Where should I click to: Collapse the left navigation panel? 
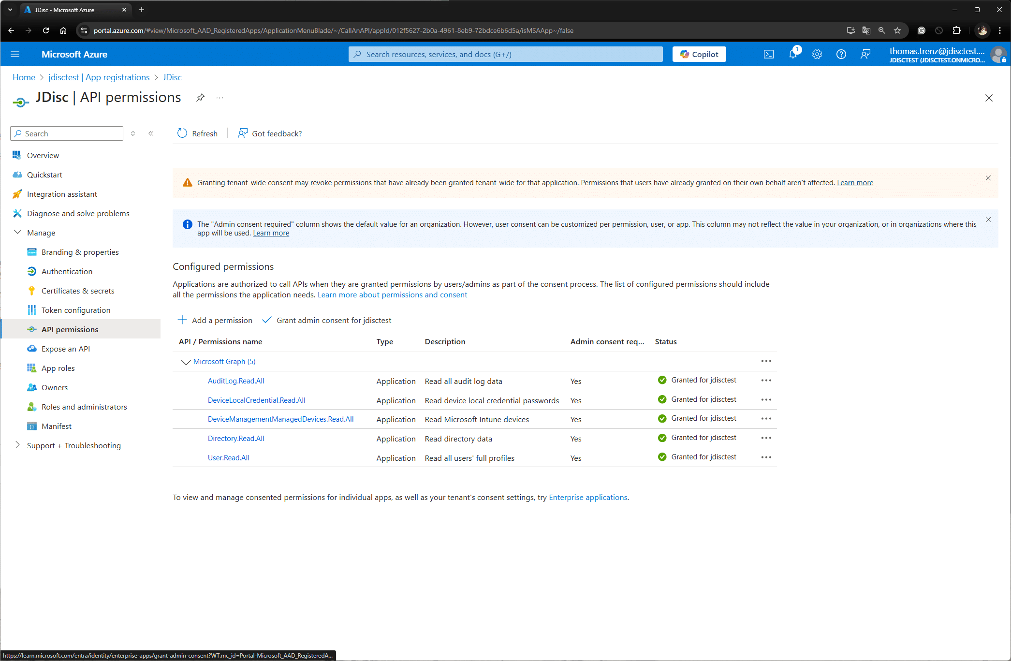[151, 133]
